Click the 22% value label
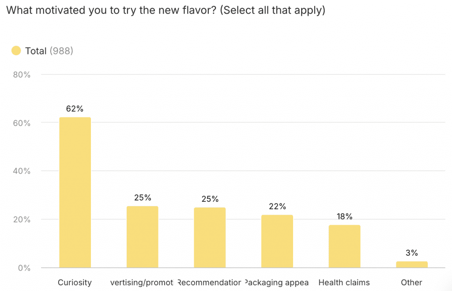Viewport: 452px width, 291px height. (277, 206)
